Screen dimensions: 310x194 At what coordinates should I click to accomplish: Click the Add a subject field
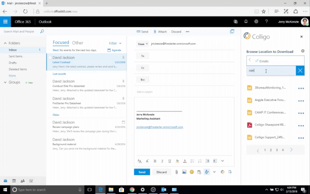click(184, 92)
